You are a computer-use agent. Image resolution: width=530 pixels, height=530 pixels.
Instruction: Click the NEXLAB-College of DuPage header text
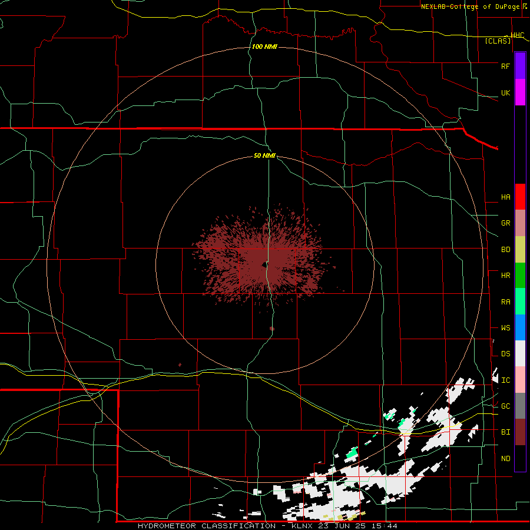tap(471, 6)
